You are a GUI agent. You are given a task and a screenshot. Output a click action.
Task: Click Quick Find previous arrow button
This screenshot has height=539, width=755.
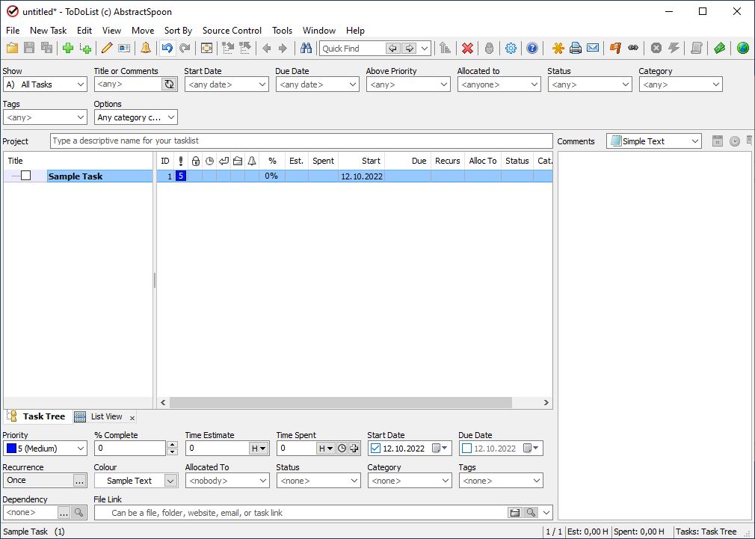(x=393, y=48)
